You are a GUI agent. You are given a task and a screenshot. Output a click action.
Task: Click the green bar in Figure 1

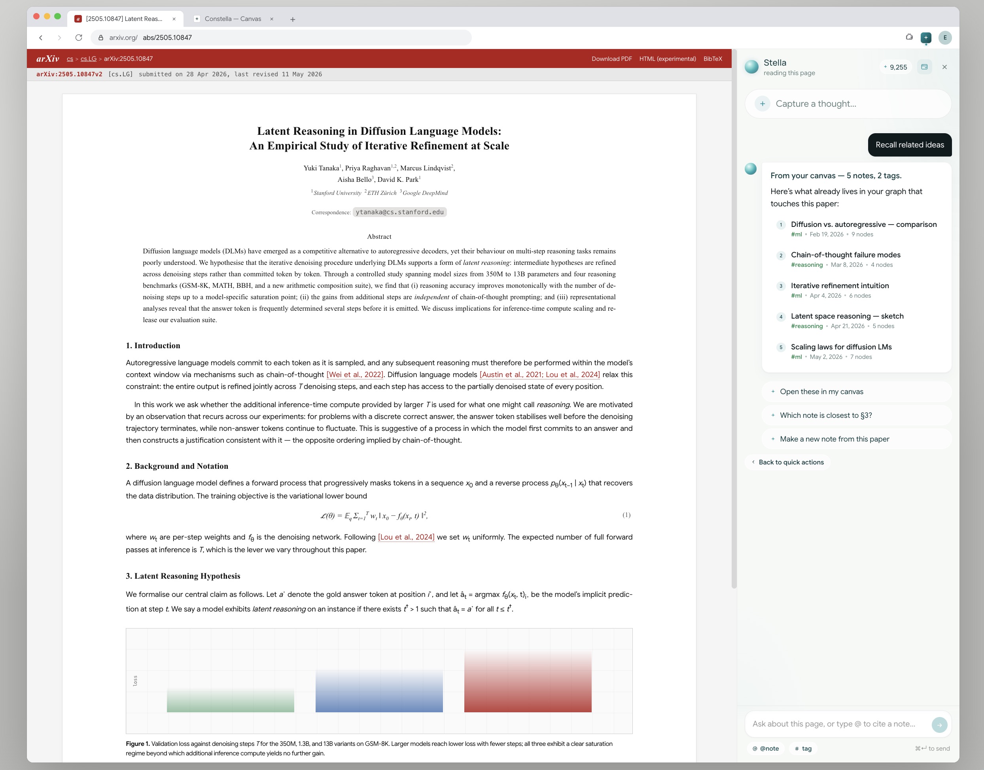pos(231,700)
